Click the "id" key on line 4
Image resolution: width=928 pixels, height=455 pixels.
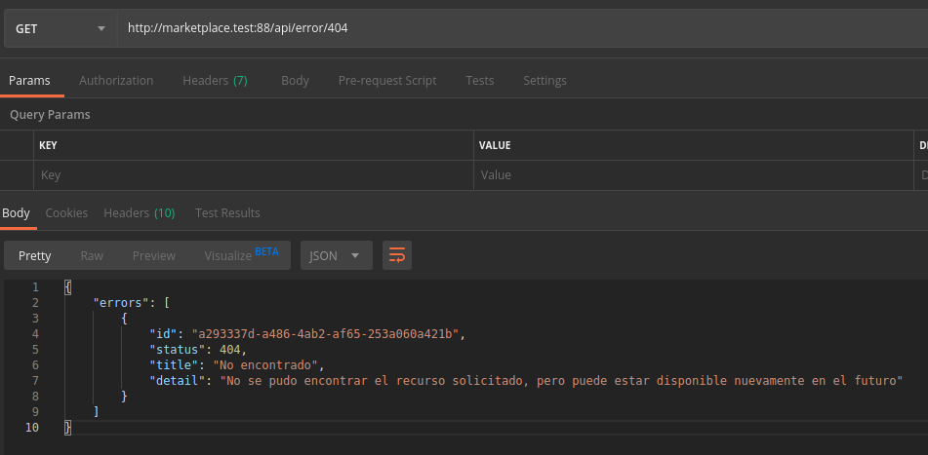163,334
